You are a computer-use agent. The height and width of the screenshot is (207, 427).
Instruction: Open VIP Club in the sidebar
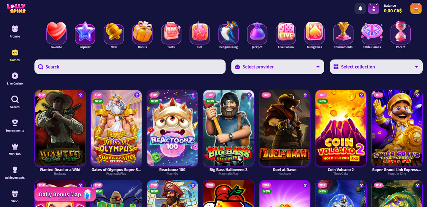point(15,149)
